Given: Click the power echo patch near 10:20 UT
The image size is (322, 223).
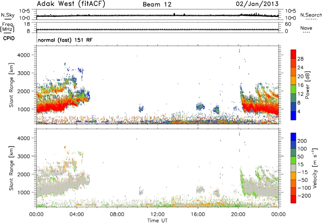Looking at the screenshot, I should 141,108.
